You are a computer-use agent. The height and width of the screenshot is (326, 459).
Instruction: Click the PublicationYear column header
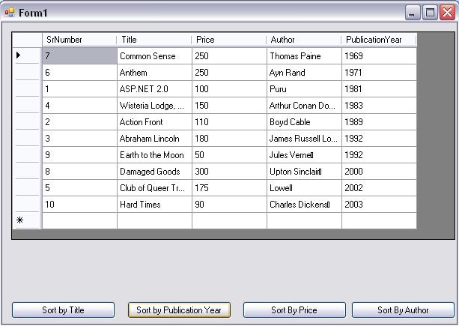[379, 40]
